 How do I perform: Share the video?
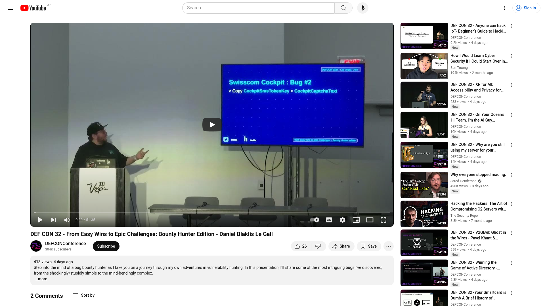(341, 246)
